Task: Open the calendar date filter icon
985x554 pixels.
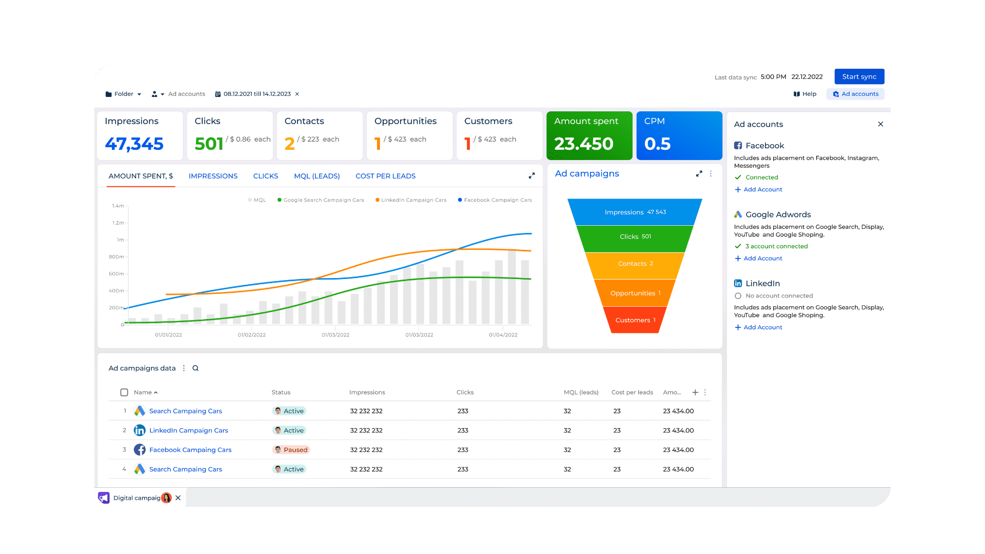Action: tap(218, 94)
